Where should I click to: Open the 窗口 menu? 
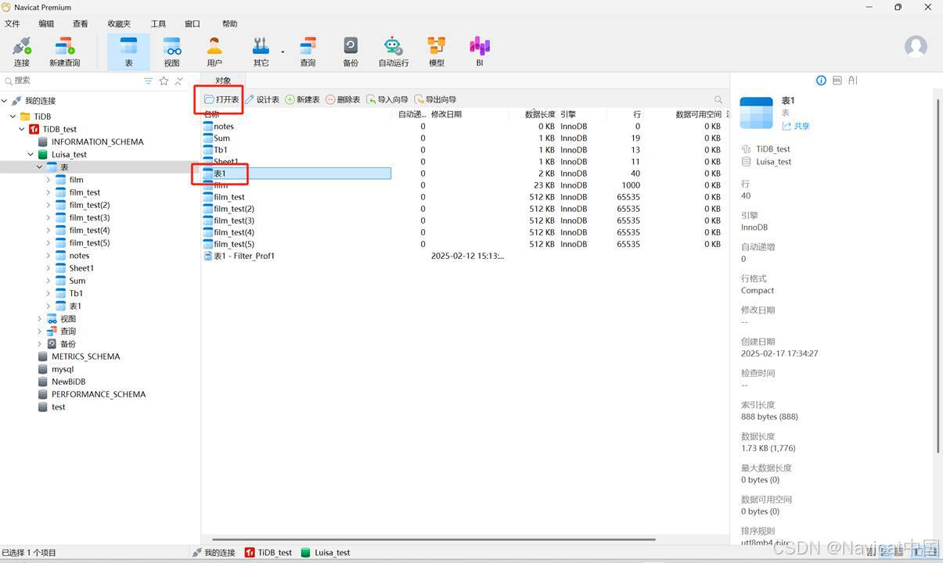(x=192, y=24)
